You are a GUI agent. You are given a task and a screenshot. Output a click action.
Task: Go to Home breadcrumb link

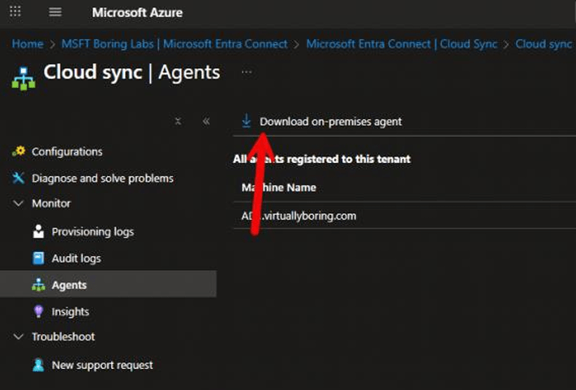[28, 44]
